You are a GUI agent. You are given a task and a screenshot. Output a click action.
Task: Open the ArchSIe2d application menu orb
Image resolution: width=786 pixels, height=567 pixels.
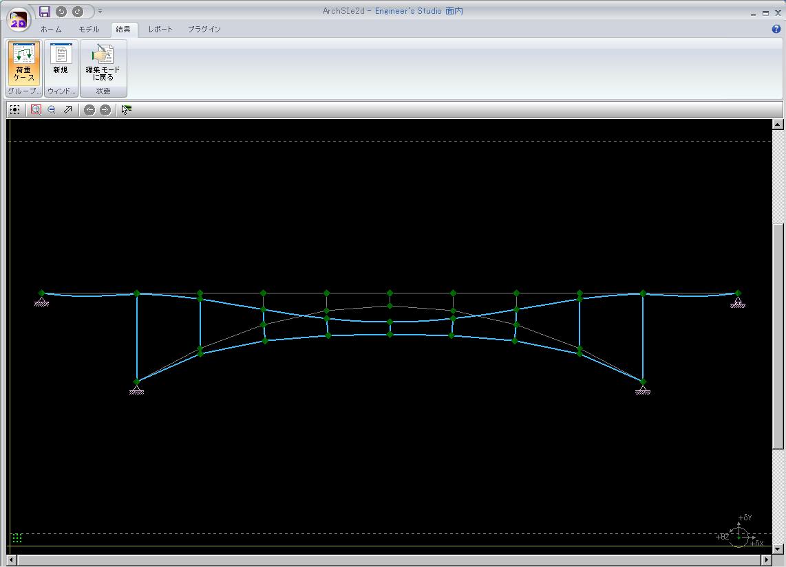(18, 19)
